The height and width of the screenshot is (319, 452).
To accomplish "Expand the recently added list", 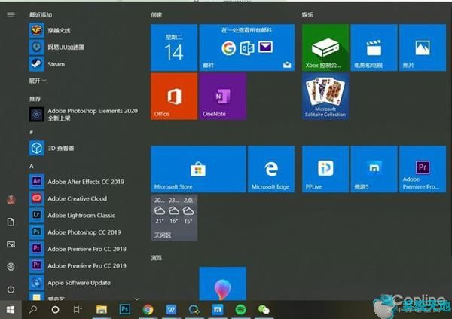I will click(x=38, y=81).
